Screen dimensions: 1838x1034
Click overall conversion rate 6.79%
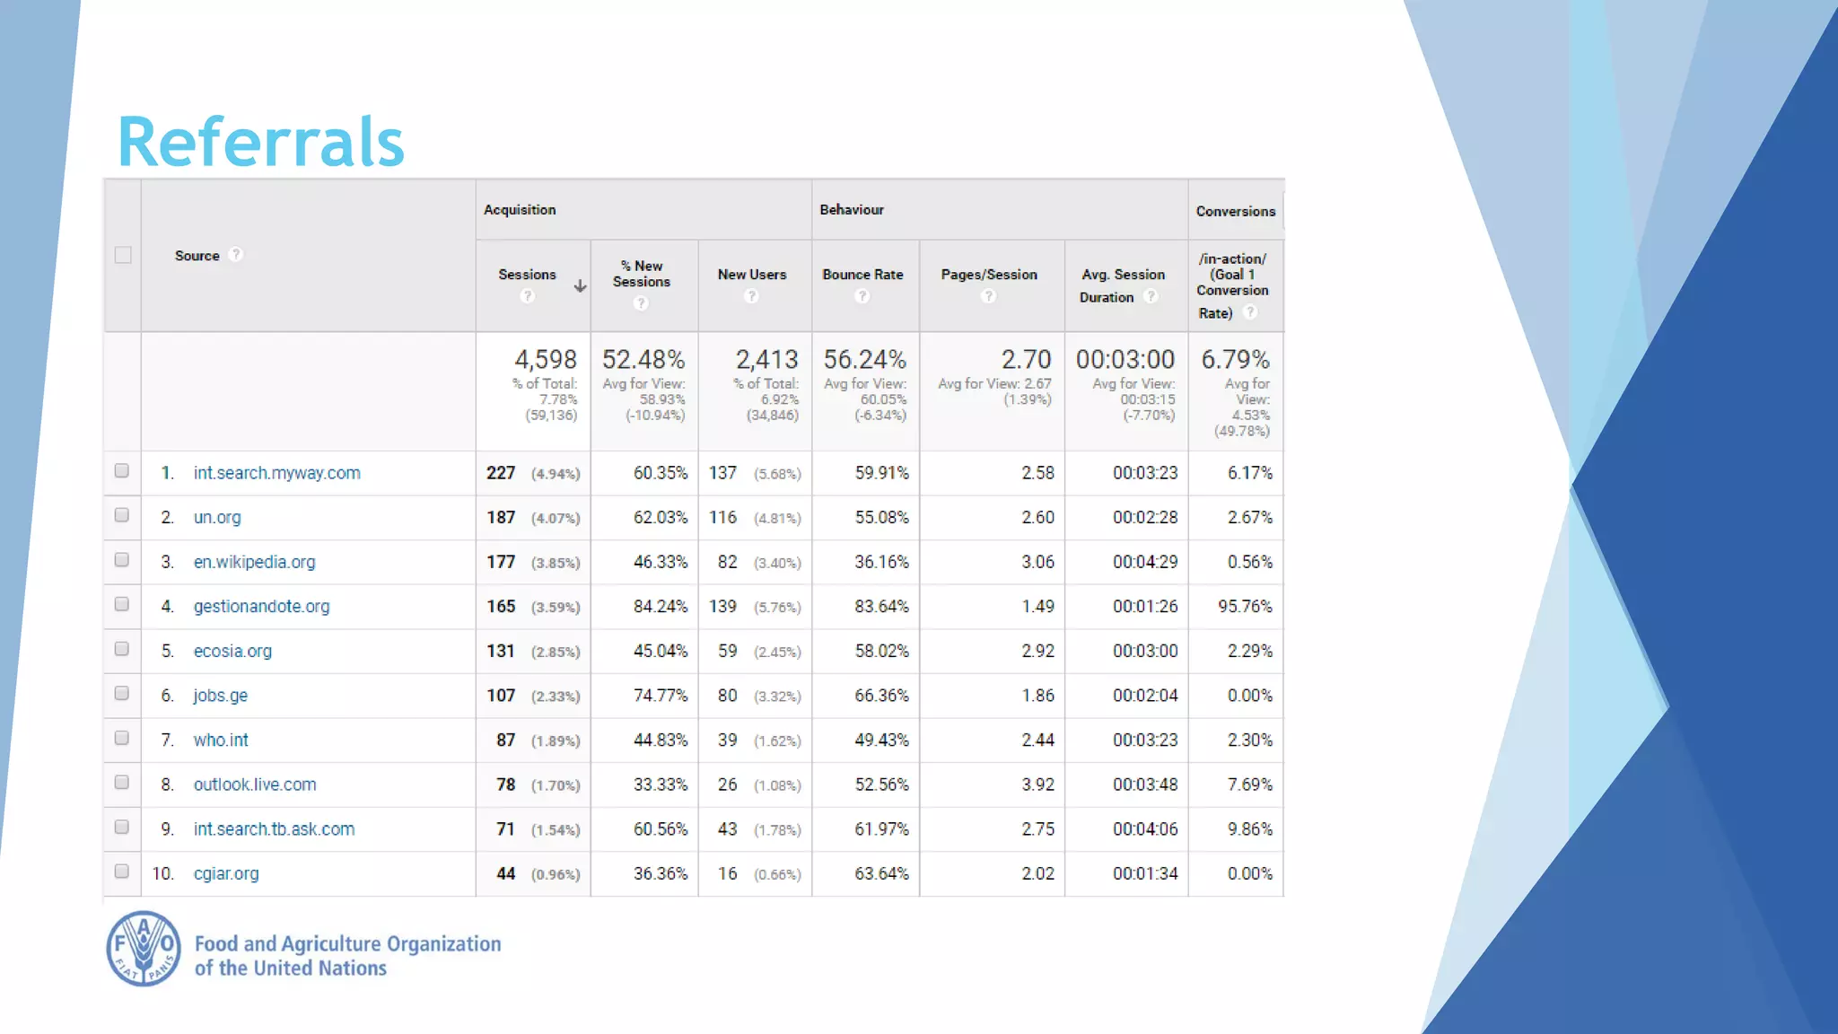1236,360
